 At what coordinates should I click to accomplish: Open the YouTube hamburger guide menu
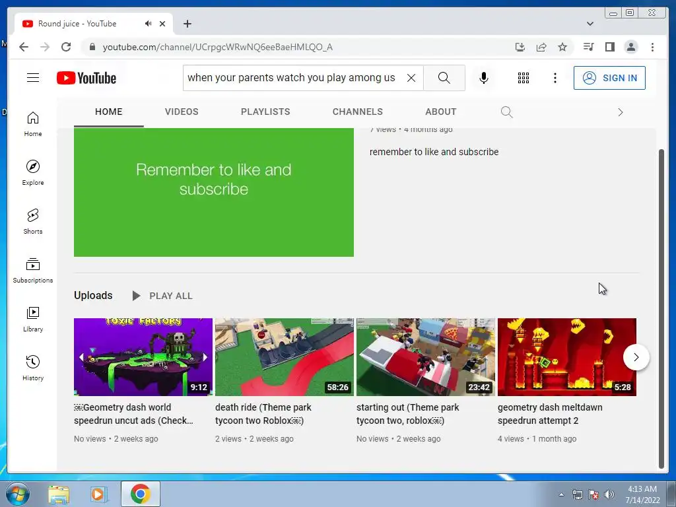point(33,78)
